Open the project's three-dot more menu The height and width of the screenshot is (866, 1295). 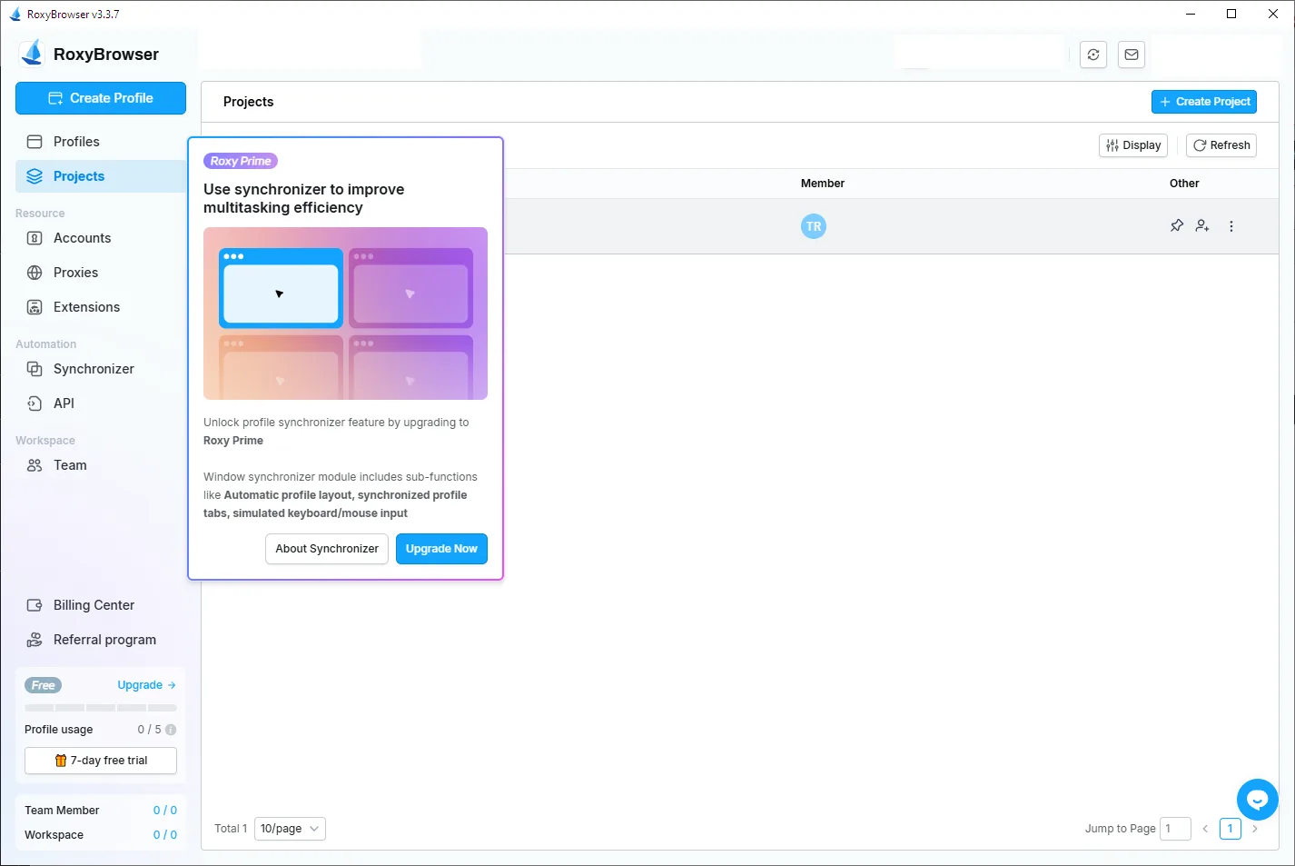[1231, 226]
